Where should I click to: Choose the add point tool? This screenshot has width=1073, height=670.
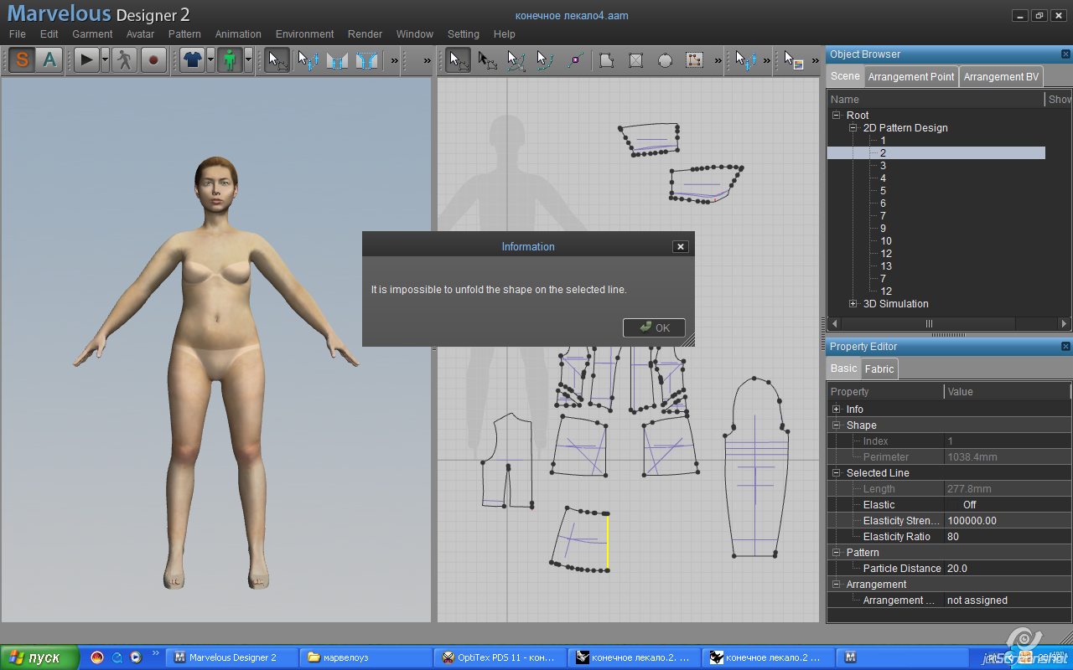point(575,60)
